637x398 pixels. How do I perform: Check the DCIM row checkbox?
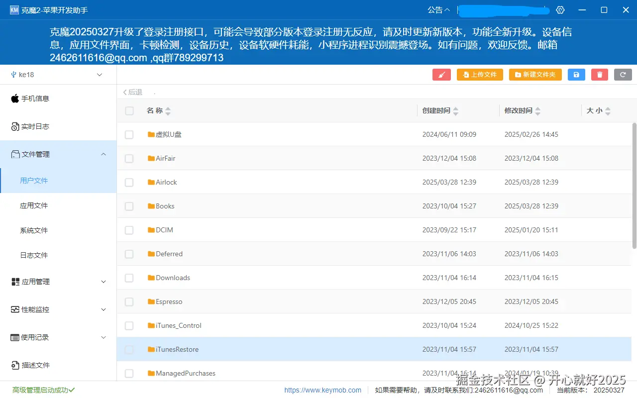point(129,230)
